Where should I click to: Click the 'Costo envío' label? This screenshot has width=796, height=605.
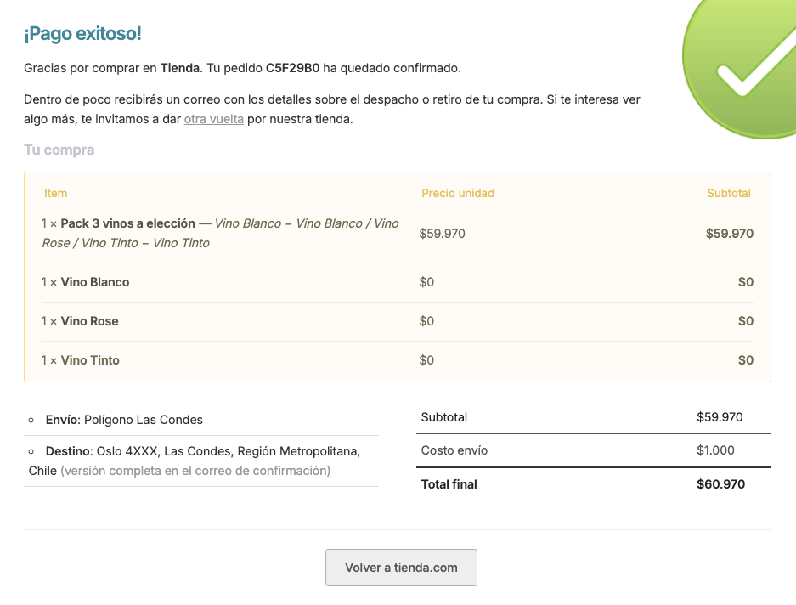(454, 450)
